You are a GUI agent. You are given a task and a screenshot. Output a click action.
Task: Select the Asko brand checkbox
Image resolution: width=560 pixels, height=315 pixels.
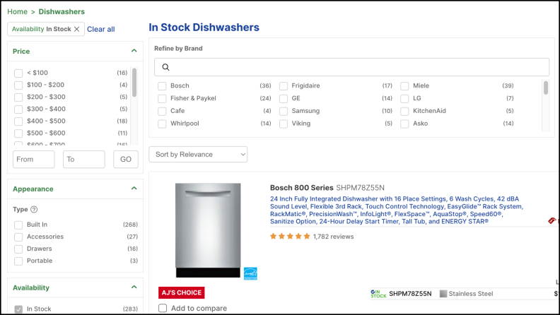point(404,124)
